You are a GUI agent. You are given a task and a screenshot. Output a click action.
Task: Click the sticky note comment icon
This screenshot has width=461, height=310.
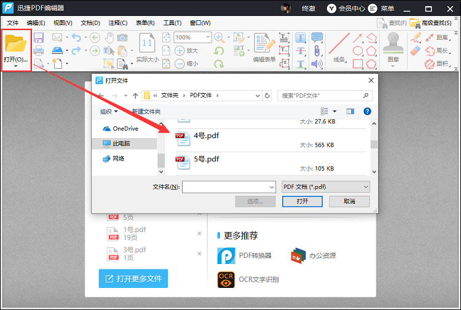click(317, 37)
